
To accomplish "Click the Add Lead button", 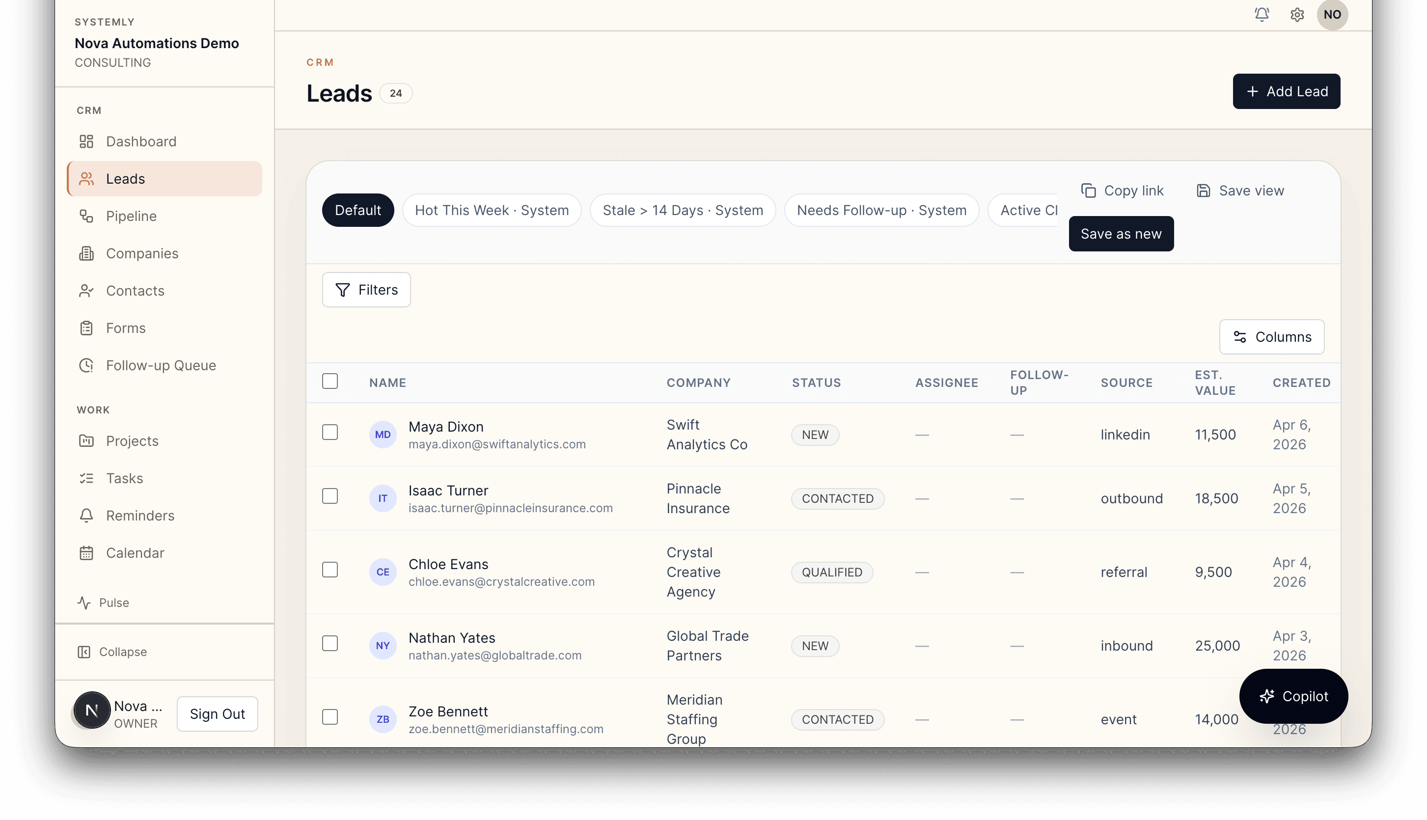I will tap(1286, 91).
